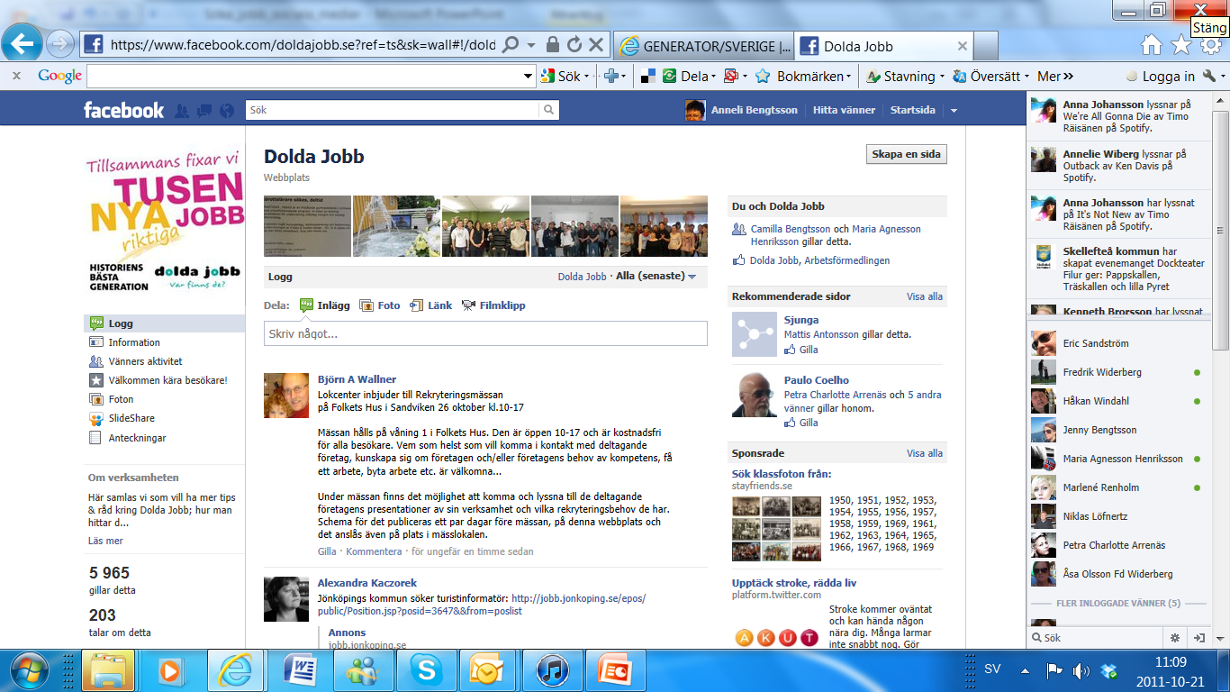The height and width of the screenshot is (692, 1230).
Task: Close the Dolda Jobb browser tab
Action: [962, 46]
